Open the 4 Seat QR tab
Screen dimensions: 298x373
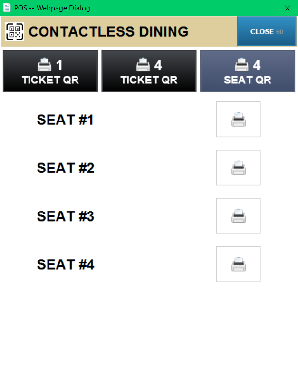[x=248, y=71]
